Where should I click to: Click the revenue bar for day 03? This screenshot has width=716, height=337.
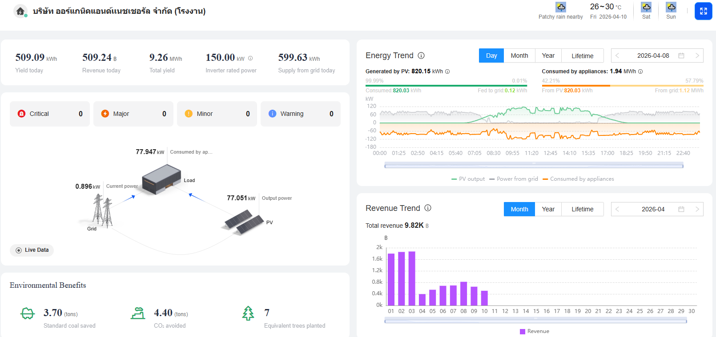(412, 278)
